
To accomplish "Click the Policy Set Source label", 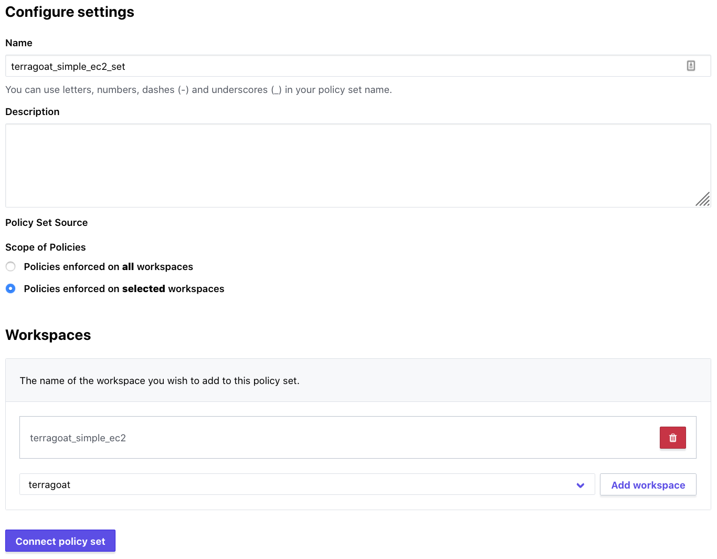I will [x=47, y=222].
